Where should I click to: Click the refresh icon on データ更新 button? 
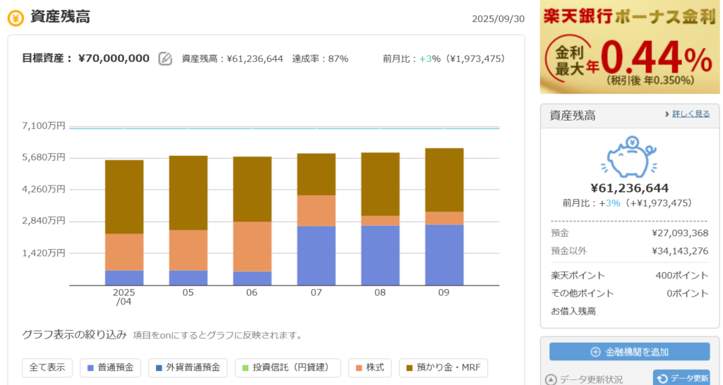(662, 379)
